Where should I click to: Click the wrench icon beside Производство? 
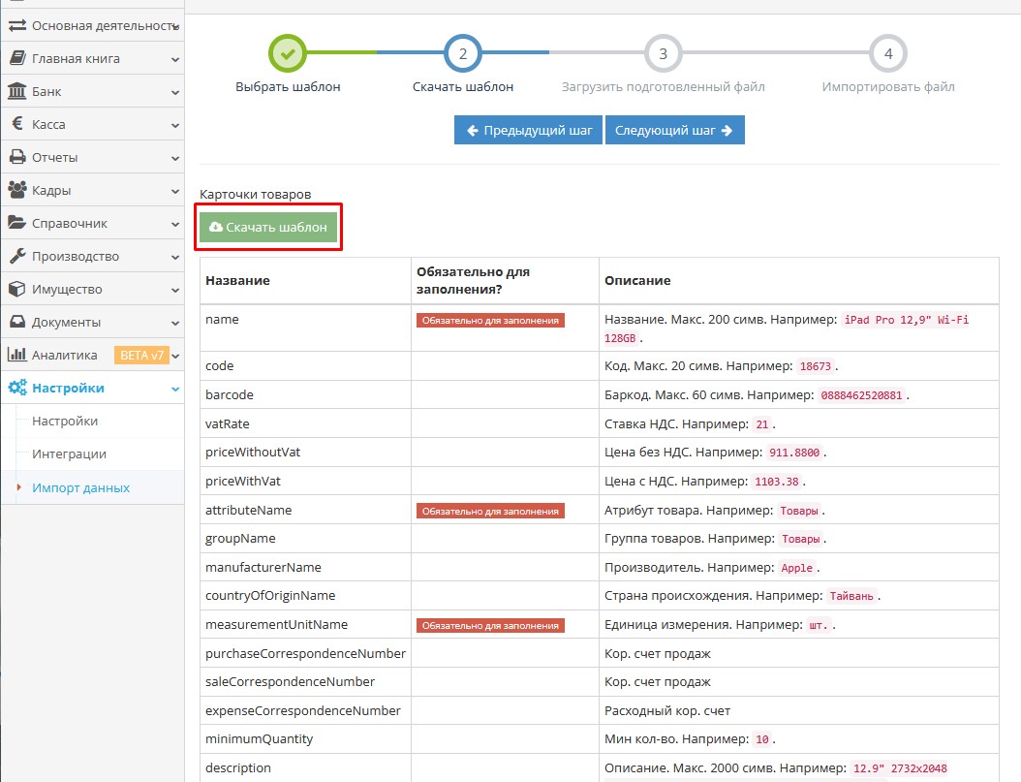tap(17, 257)
